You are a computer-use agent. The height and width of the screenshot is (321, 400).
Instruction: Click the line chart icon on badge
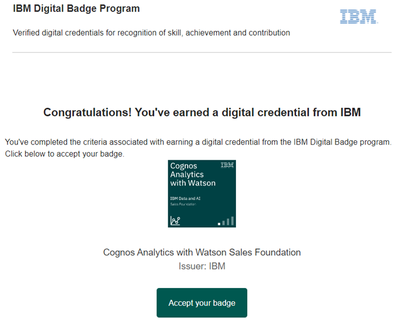[175, 220]
